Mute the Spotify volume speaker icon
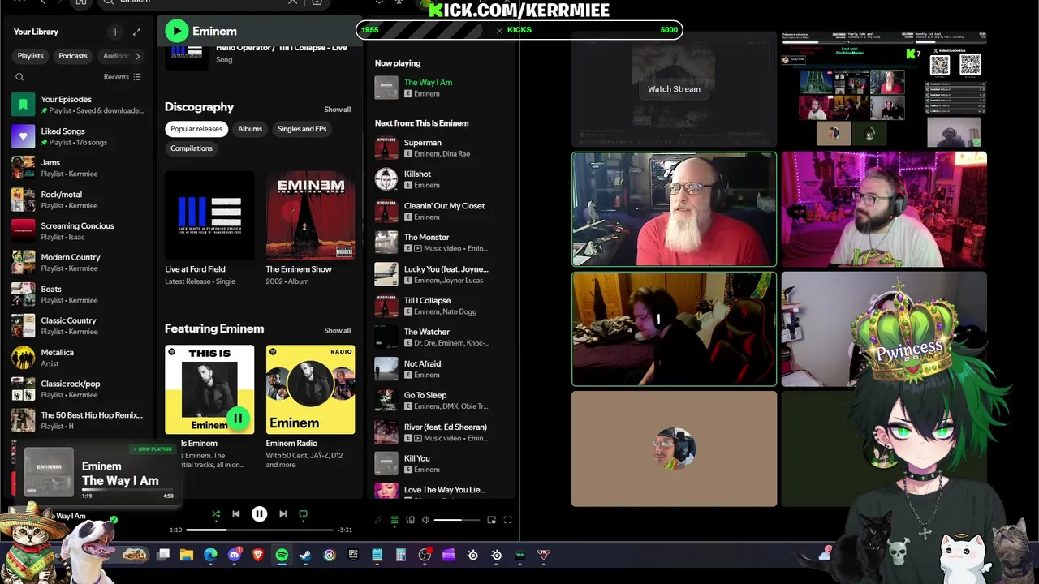This screenshot has width=1039, height=584. pyautogui.click(x=425, y=520)
